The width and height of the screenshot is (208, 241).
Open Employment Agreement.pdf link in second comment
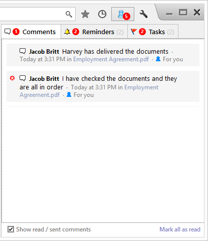(89, 91)
